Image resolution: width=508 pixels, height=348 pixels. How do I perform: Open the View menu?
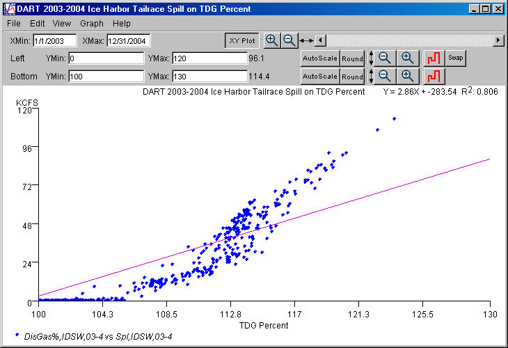61,24
